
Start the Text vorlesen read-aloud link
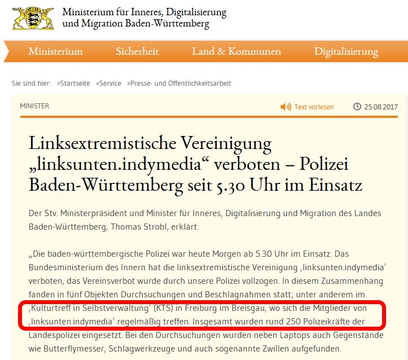314,107
